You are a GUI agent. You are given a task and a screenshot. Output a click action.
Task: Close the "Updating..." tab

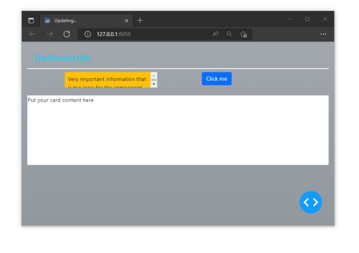tap(127, 21)
